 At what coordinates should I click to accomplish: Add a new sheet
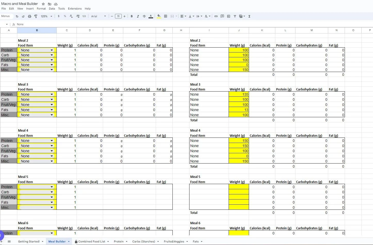[1, 241]
